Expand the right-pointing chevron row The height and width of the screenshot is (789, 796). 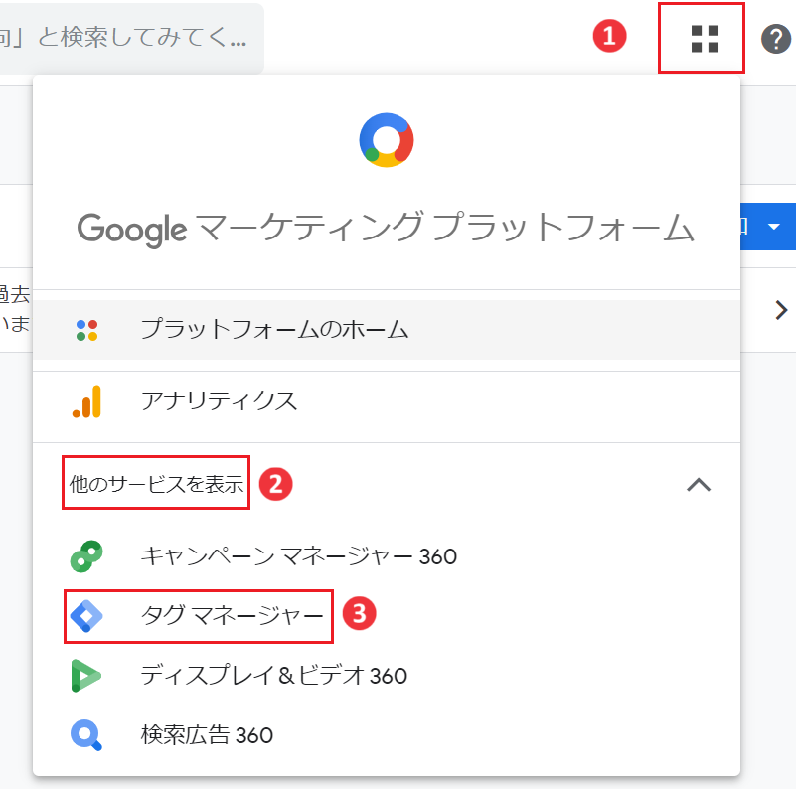781,310
